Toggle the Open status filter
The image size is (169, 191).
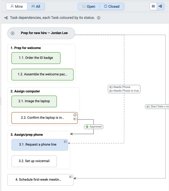click(89, 6)
